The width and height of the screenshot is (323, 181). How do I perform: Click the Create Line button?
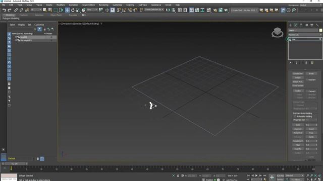pos(298,73)
